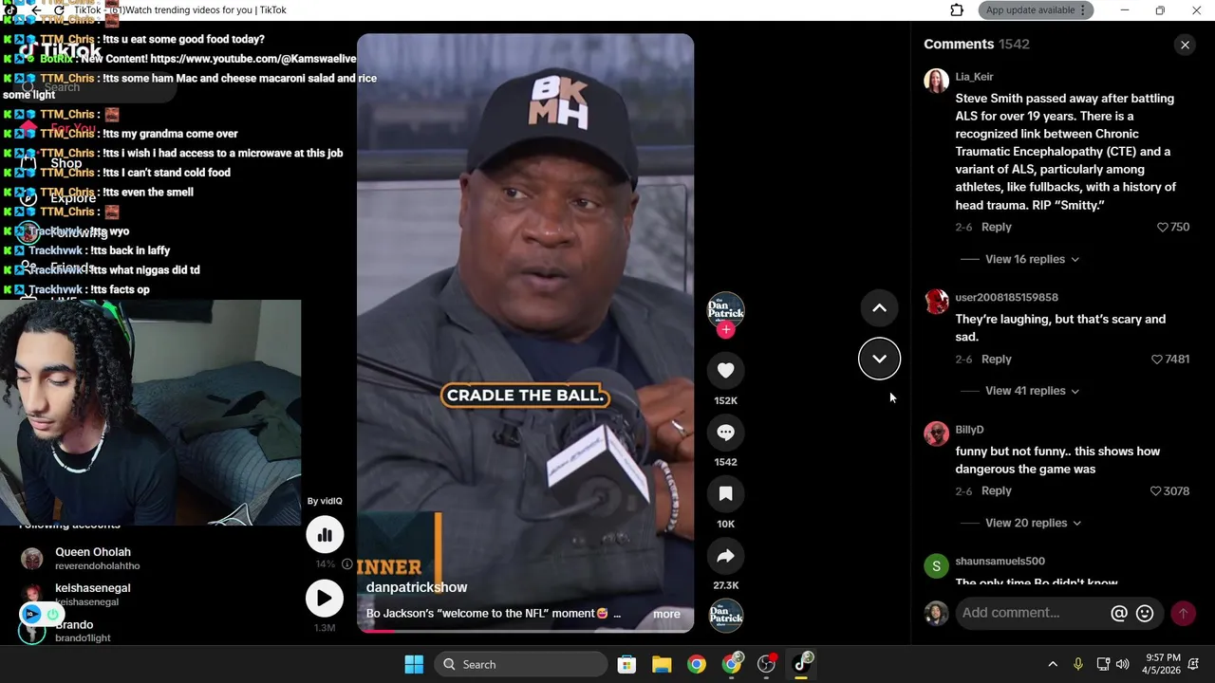
Task: Toggle the vidIQ power button
Action: (x=52, y=614)
